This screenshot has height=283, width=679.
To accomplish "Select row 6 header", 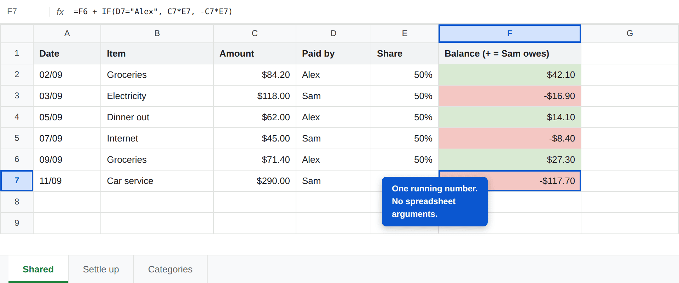I will click(17, 160).
